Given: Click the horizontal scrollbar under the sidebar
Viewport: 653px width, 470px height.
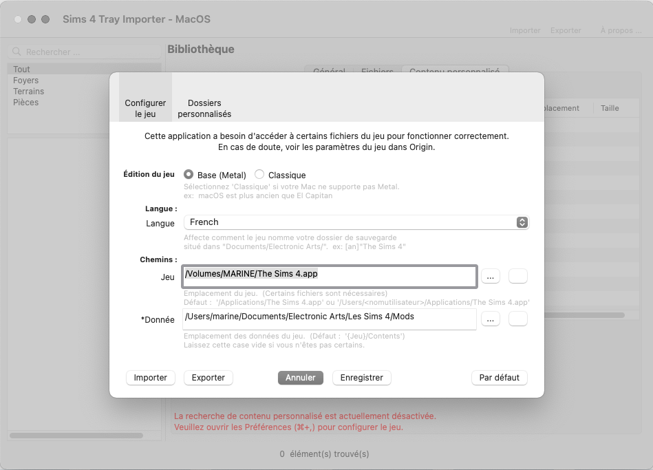Looking at the screenshot, I should 76,436.
